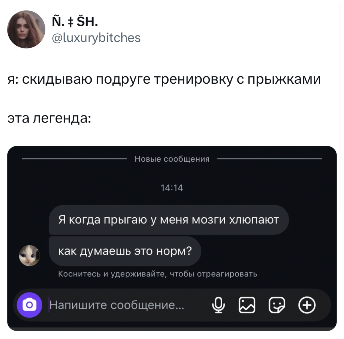This screenshot has height=339, width=344.
Task: Click the word 'прыжками' in the tweet
Action: click(284, 79)
